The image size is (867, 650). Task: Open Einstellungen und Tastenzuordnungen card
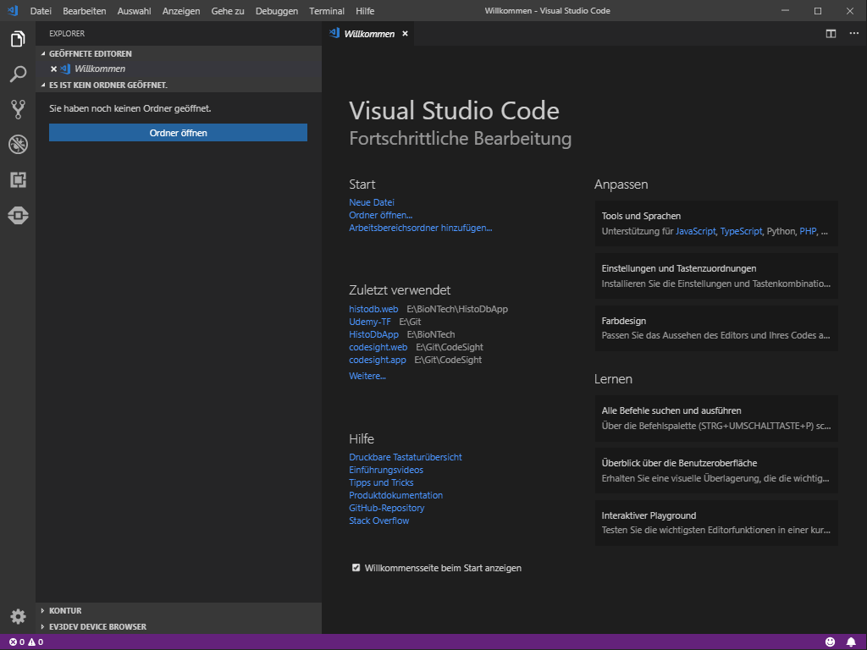pyautogui.click(x=716, y=276)
